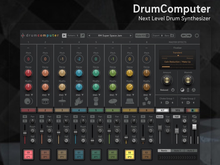Click the master volume fader
This screenshot has width=220, height=165.
click(x=194, y=127)
